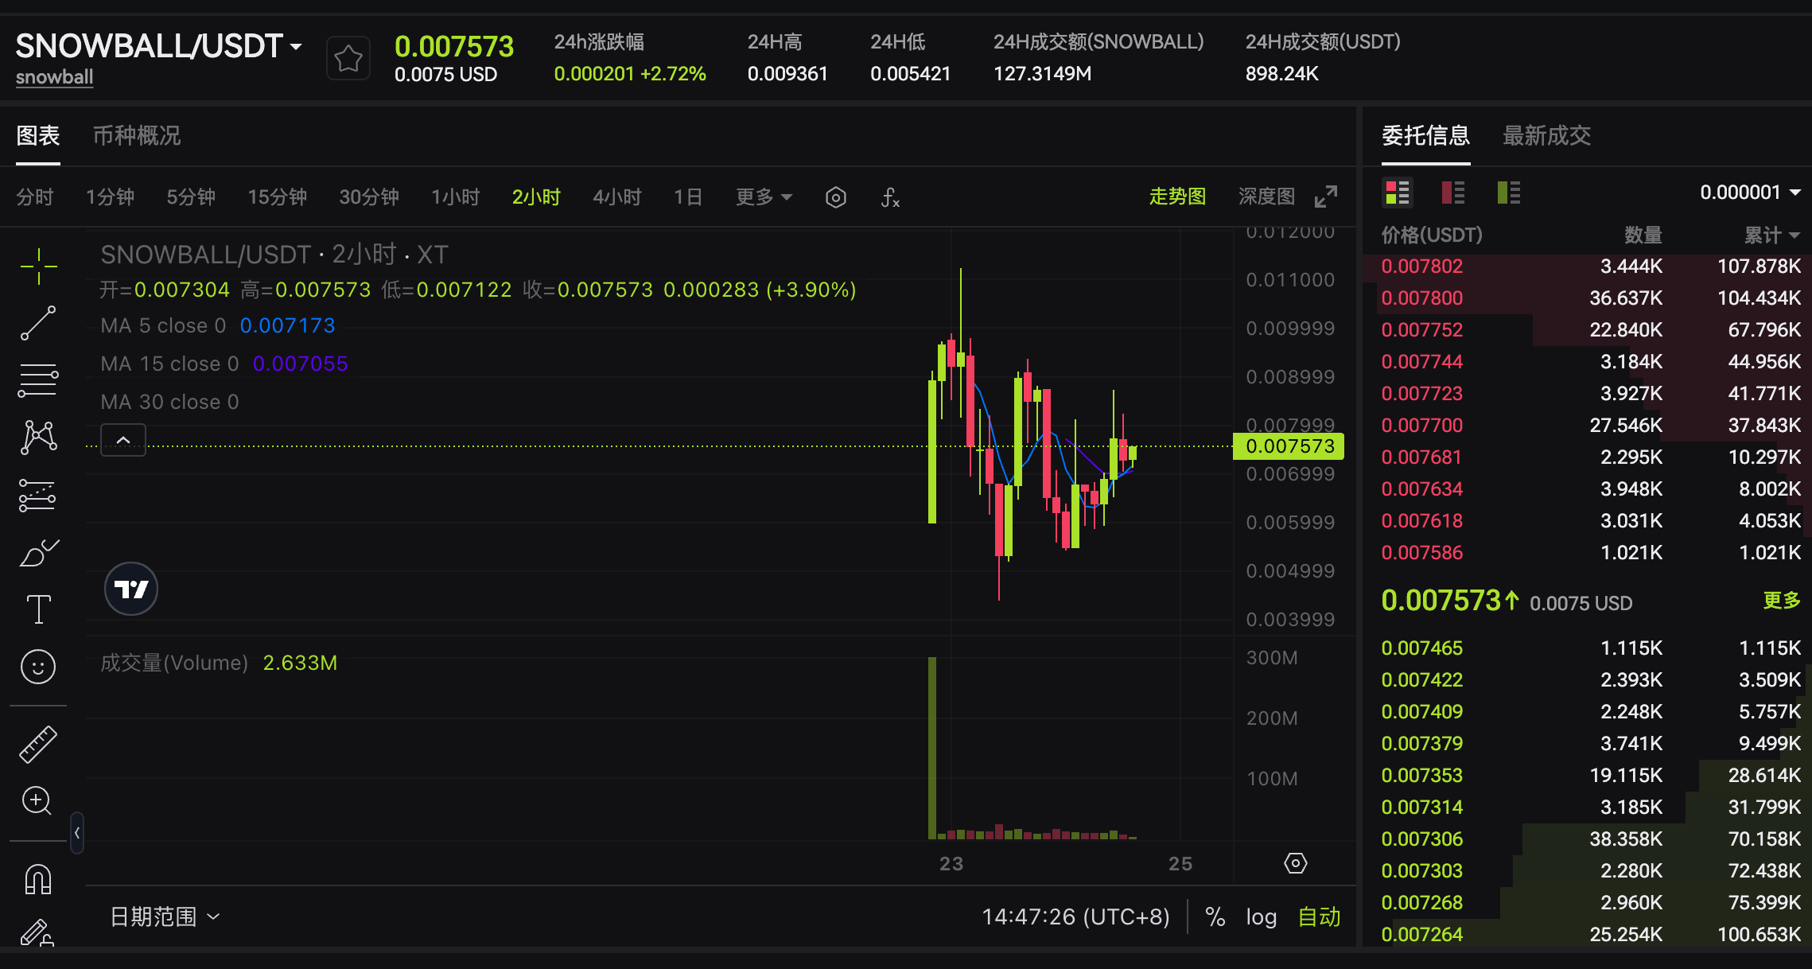Open the XABCD pattern tool
Image resolution: width=1812 pixels, height=969 pixels.
[37, 437]
